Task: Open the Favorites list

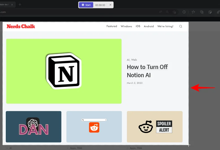Action: [193, 12]
